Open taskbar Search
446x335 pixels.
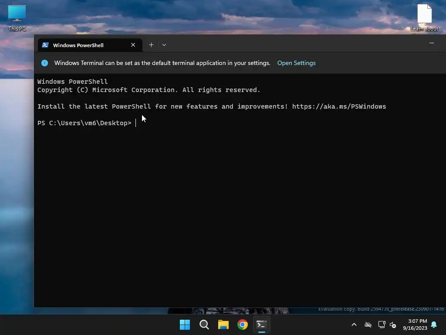click(204, 325)
